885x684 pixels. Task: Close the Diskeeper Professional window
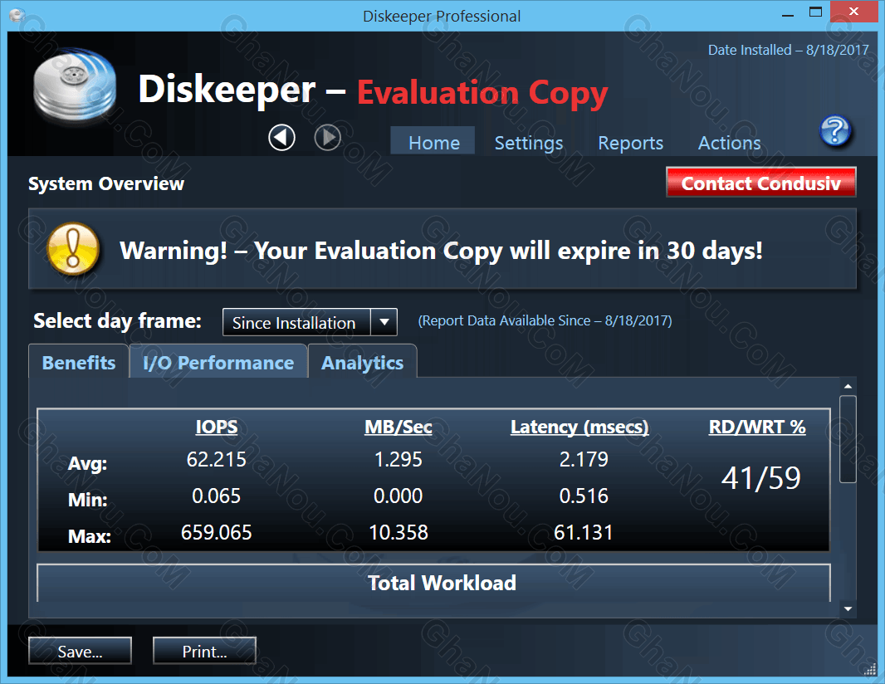(x=853, y=12)
